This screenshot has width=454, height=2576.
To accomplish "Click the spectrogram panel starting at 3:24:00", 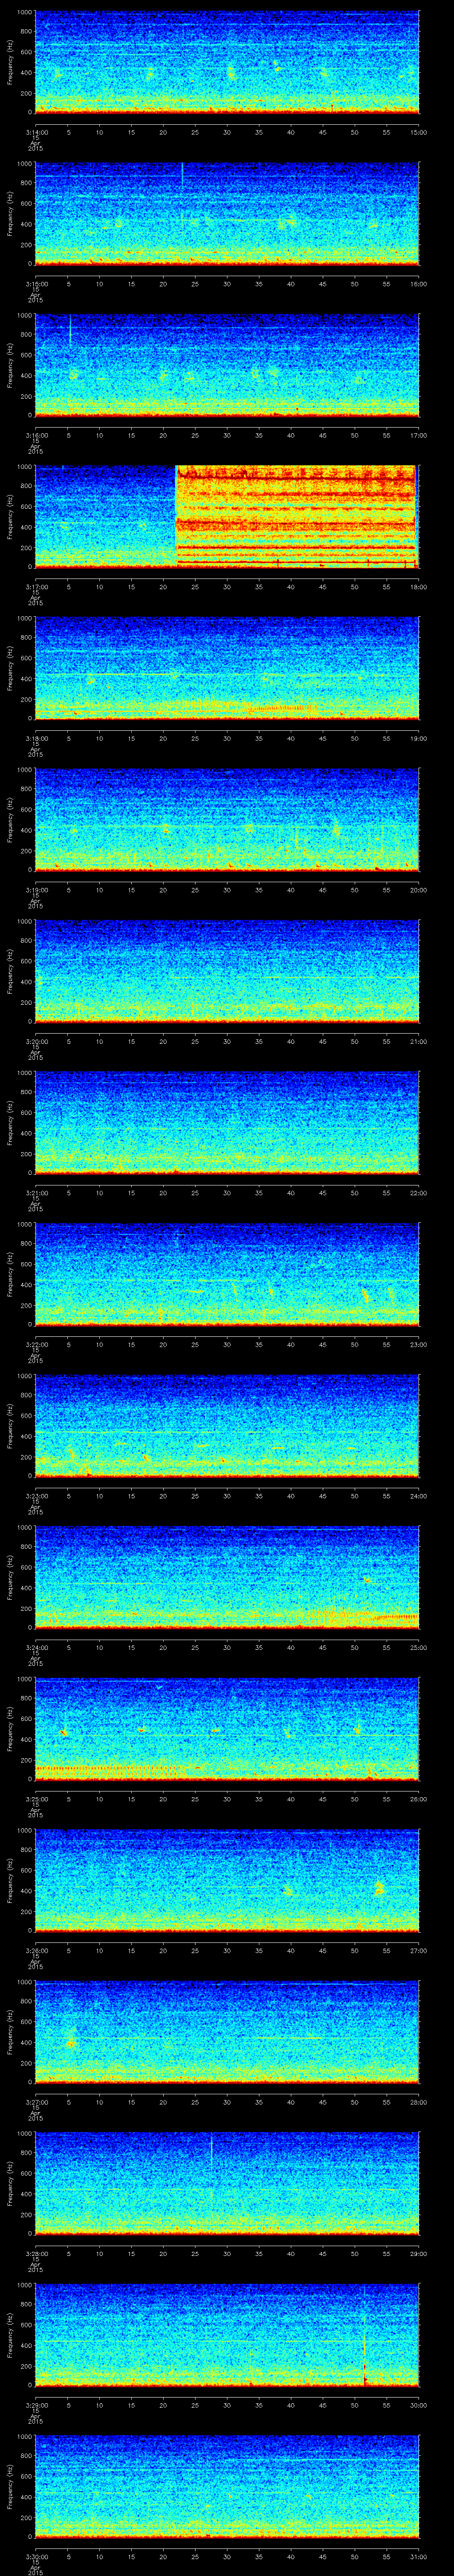I will click(227, 1578).
